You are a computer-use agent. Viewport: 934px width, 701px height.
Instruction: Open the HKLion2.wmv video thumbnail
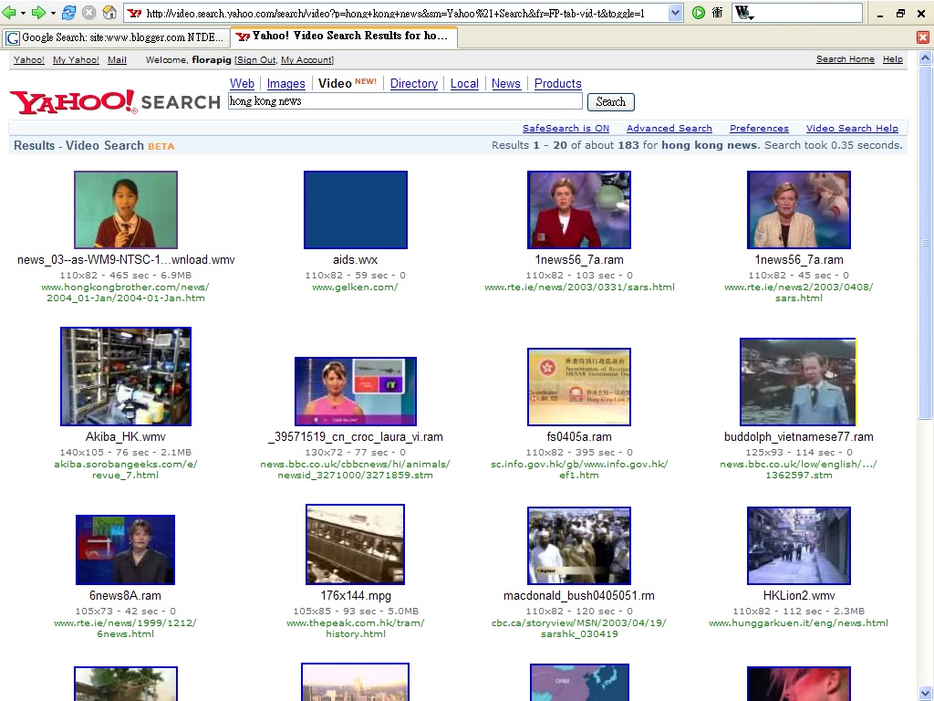(x=799, y=546)
